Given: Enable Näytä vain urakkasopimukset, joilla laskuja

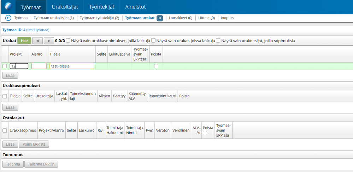Looking at the screenshot, I should pos(68,40).
